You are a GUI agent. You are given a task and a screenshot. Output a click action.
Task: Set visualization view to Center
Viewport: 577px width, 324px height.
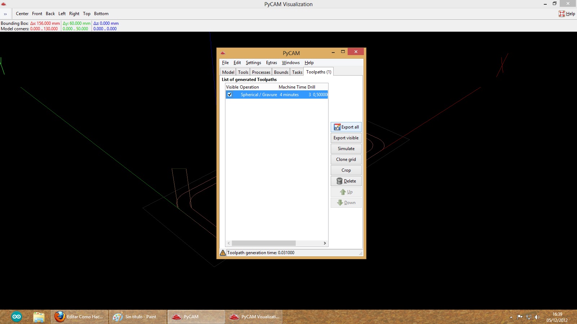pyautogui.click(x=22, y=14)
